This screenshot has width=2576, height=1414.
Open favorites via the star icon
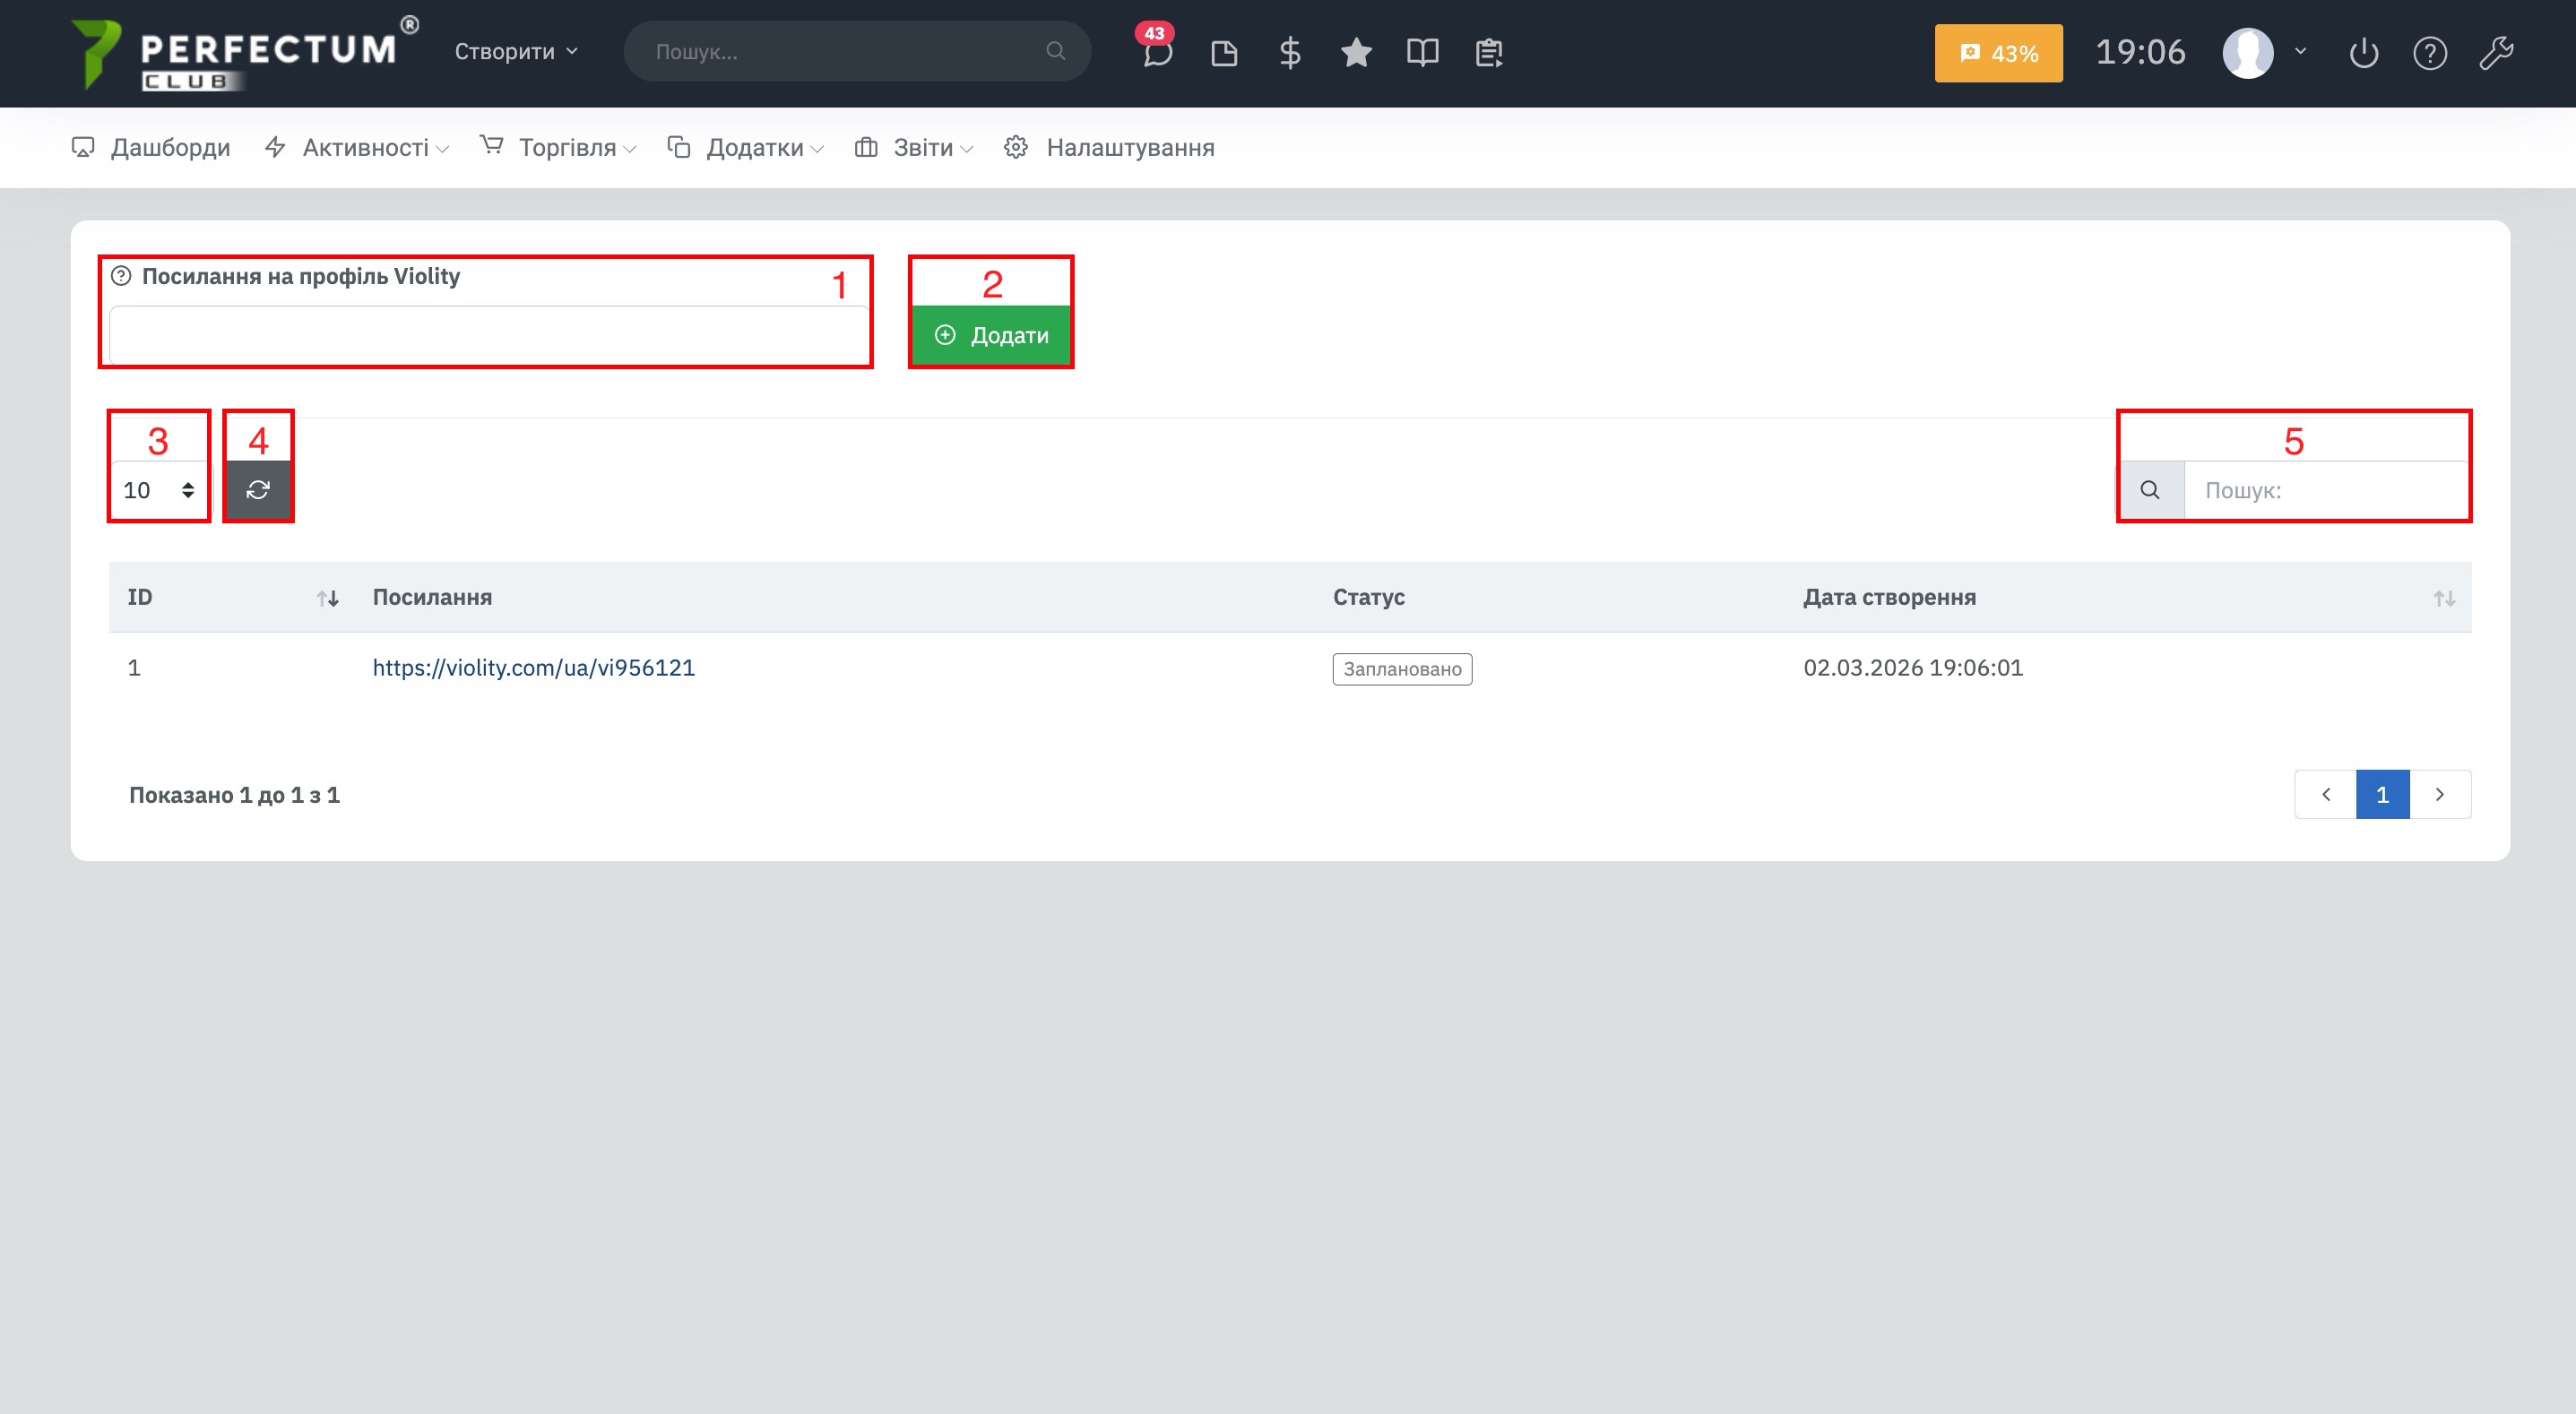(x=1356, y=52)
